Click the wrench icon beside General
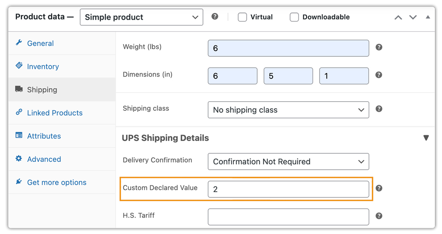Viewport: 442px width, 234px height. tap(19, 43)
